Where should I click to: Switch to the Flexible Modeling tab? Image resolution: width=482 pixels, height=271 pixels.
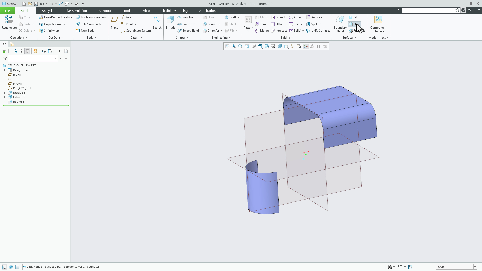tap(174, 11)
